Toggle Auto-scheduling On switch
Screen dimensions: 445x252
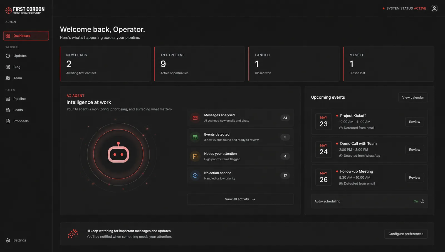(x=416, y=201)
